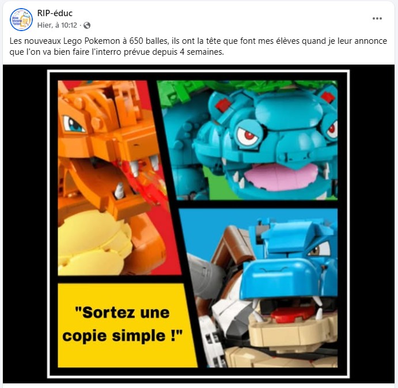Select the post text about Lego Pokemon
The height and width of the screenshot is (388, 398).
click(x=198, y=46)
